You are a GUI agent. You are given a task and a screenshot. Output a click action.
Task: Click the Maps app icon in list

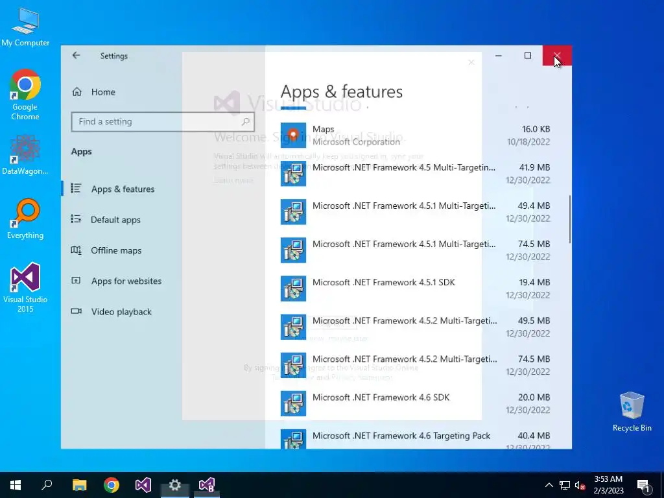pyautogui.click(x=293, y=135)
